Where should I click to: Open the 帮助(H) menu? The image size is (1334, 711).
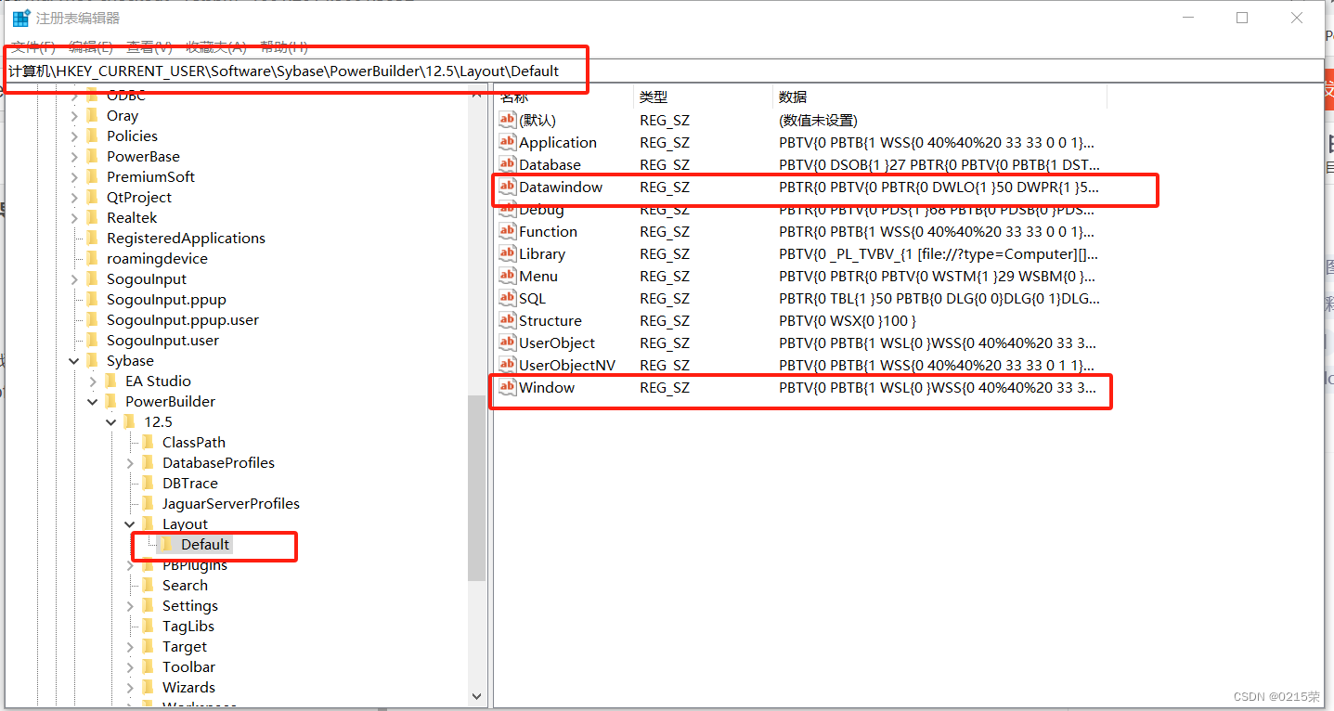click(284, 46)
